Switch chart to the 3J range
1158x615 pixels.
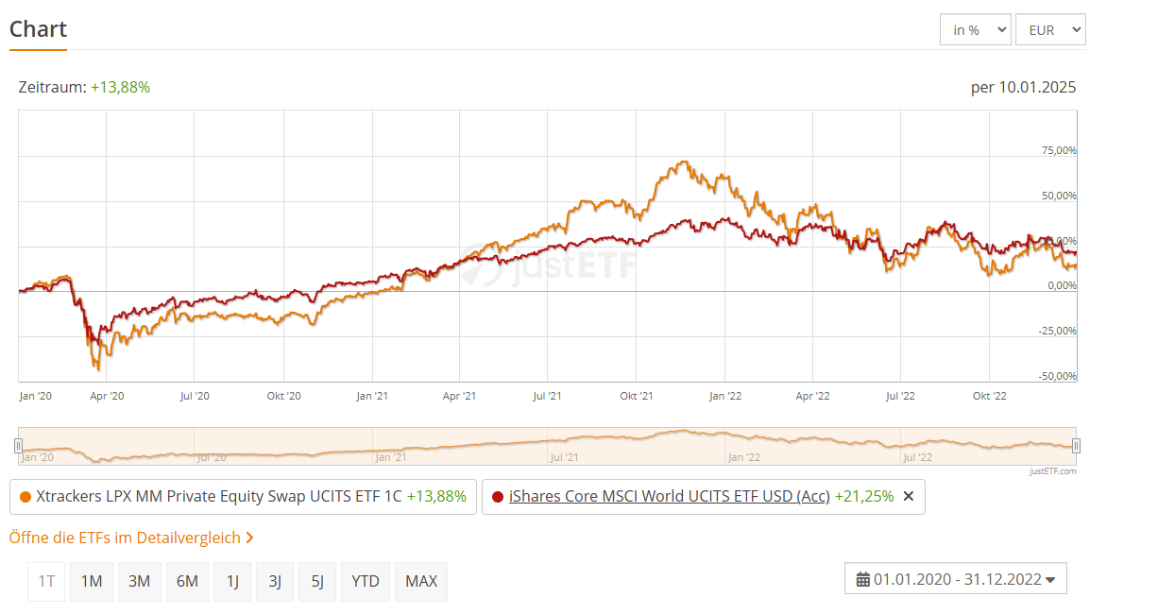pyautogui.click(x=275, y=581)
